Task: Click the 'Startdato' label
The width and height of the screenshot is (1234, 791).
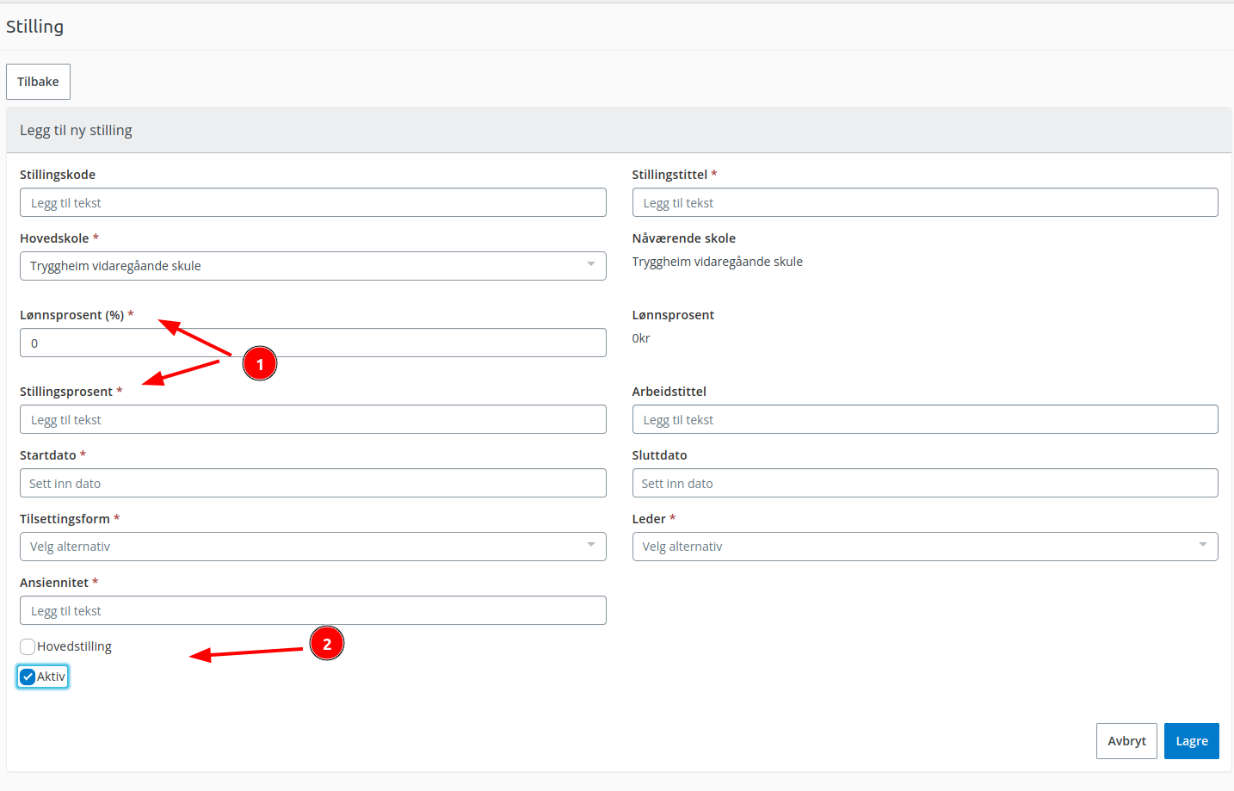Action: 48,455
